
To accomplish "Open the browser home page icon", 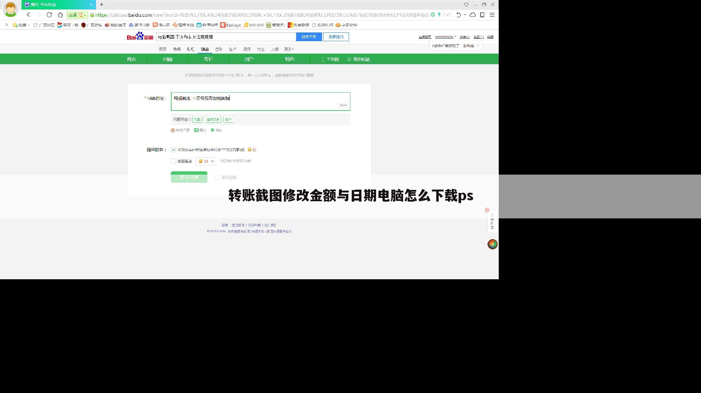I will [60, 15].
